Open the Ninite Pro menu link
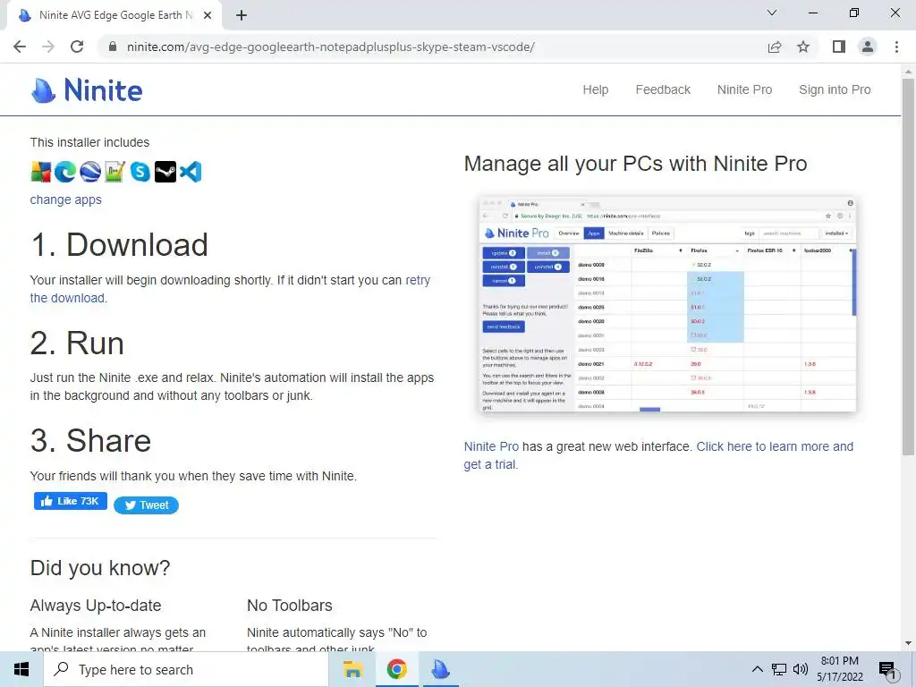Viewport: 916px width, 687px height. click(745, 90)
